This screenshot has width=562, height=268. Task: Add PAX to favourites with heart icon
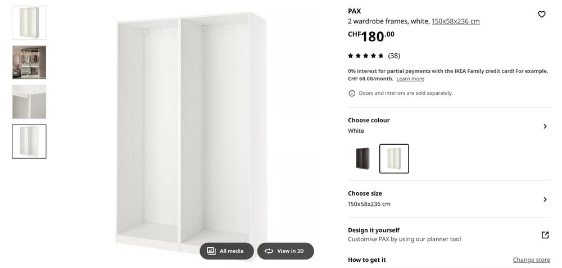[x=542, y=14]
